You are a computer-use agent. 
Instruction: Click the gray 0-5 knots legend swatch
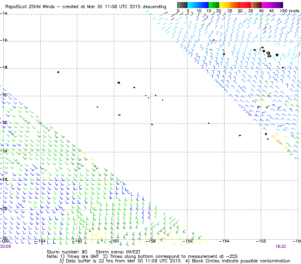click(x=182, y=5)
